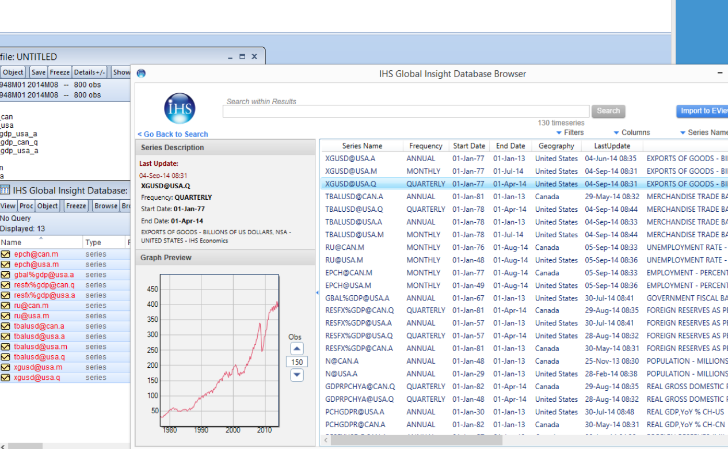Select the N@CAN.A row
Viewport: 728px width, 449px height.
pos(524,361)
